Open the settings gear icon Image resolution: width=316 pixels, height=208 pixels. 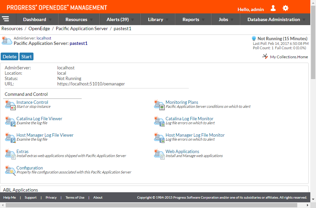click(285, 8)
